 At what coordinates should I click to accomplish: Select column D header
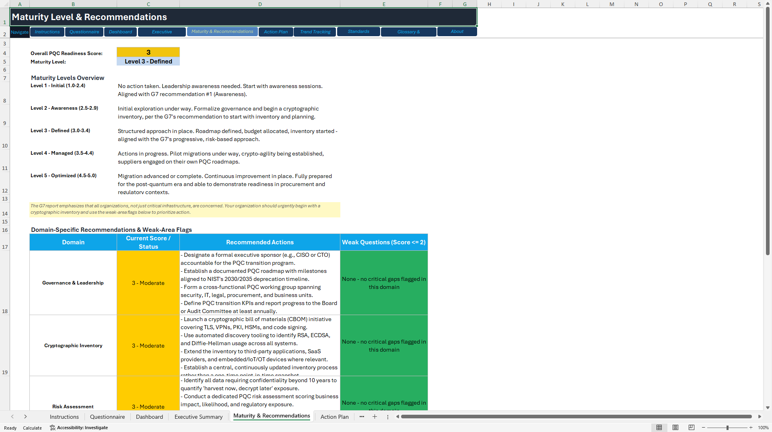(x=260, y=4)
